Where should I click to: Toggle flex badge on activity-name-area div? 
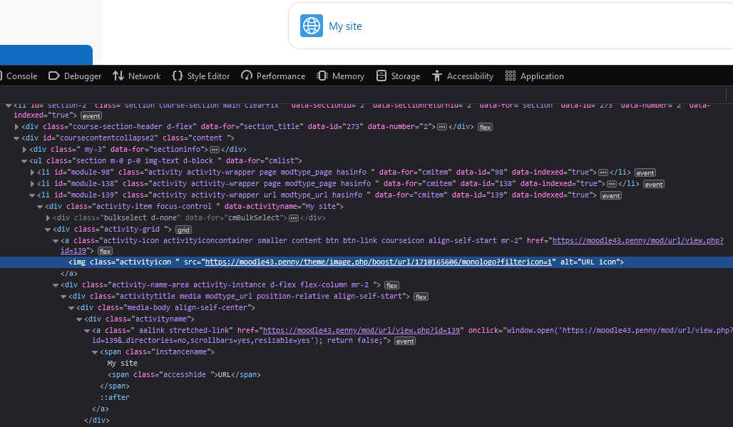point(391,285)
